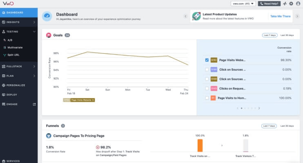This screenshot has height=163, width=303.
Task: Click the purple Click on Sources badge
Action: click(x=214, y=69)
